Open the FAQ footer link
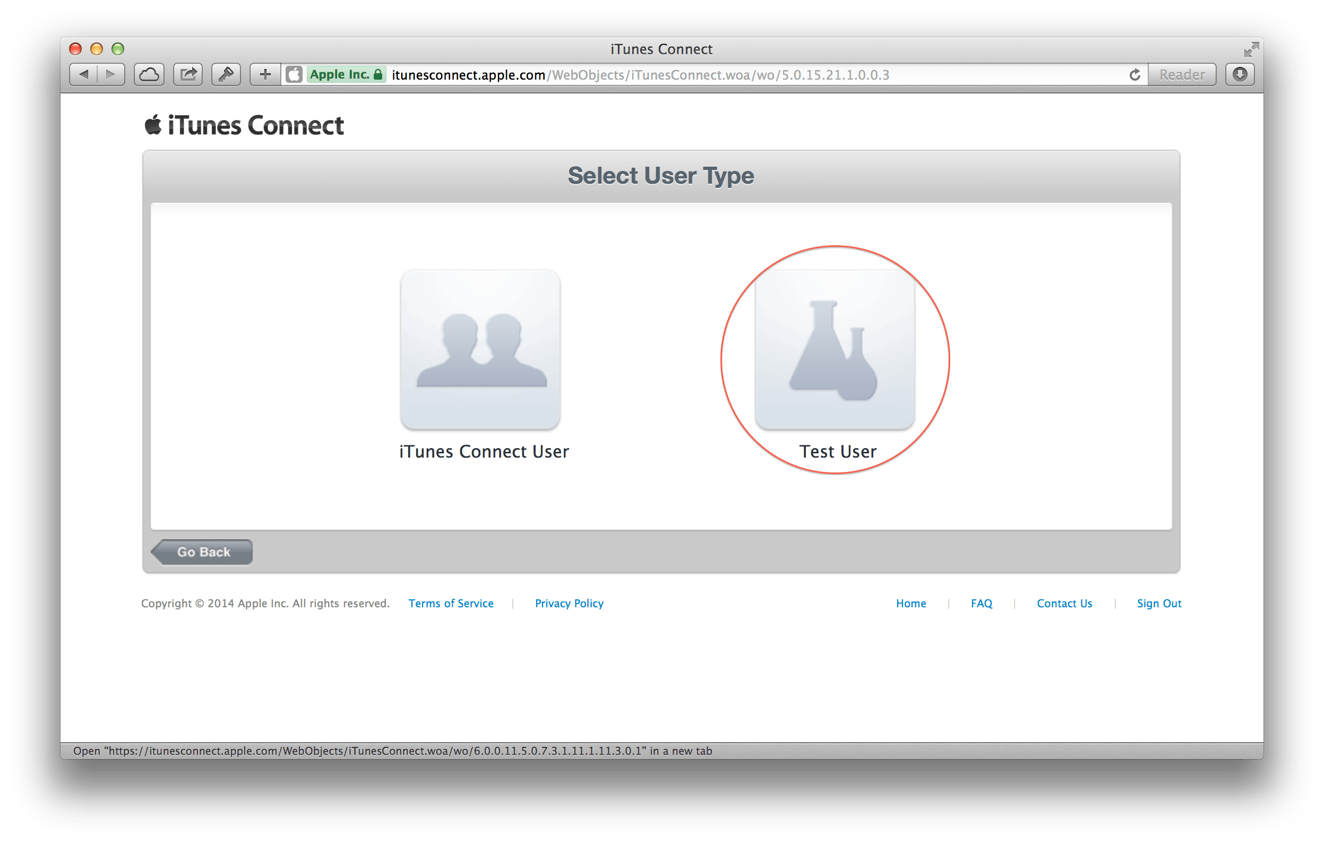1324x843 pixels. point(982,603)
